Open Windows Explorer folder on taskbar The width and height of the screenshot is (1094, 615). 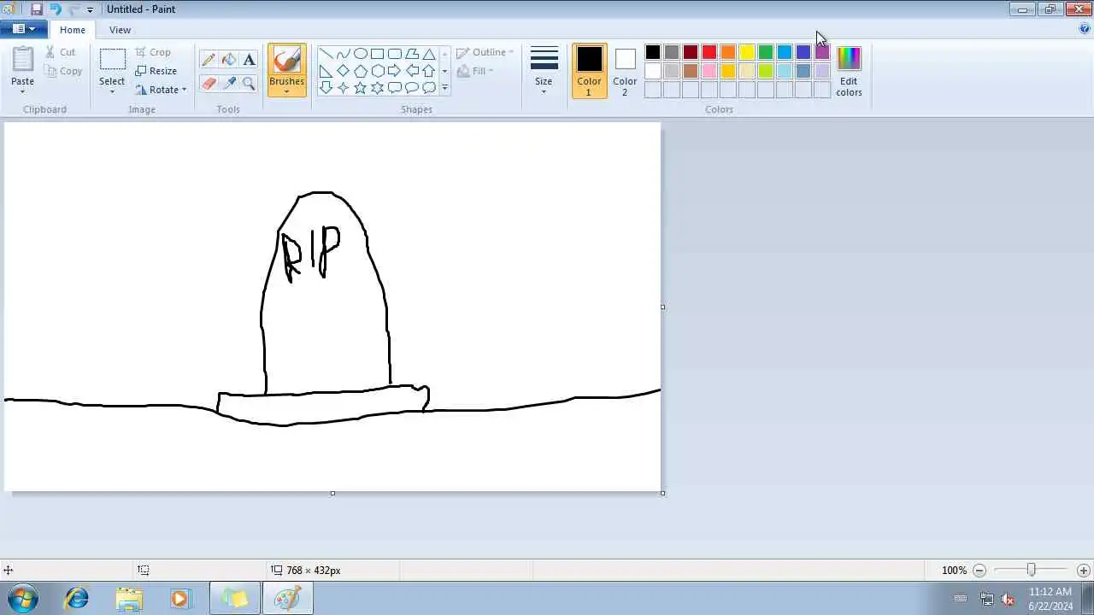[x=129, y=599]
